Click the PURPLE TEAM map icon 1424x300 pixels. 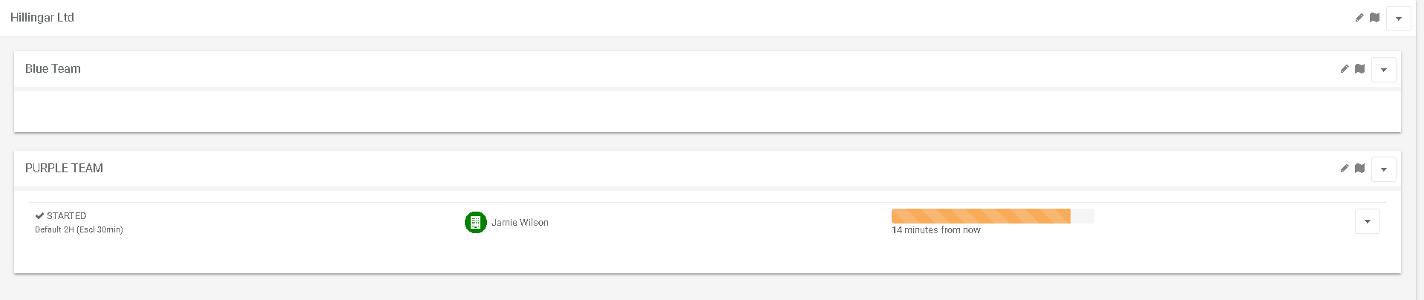coord(1359,168)
